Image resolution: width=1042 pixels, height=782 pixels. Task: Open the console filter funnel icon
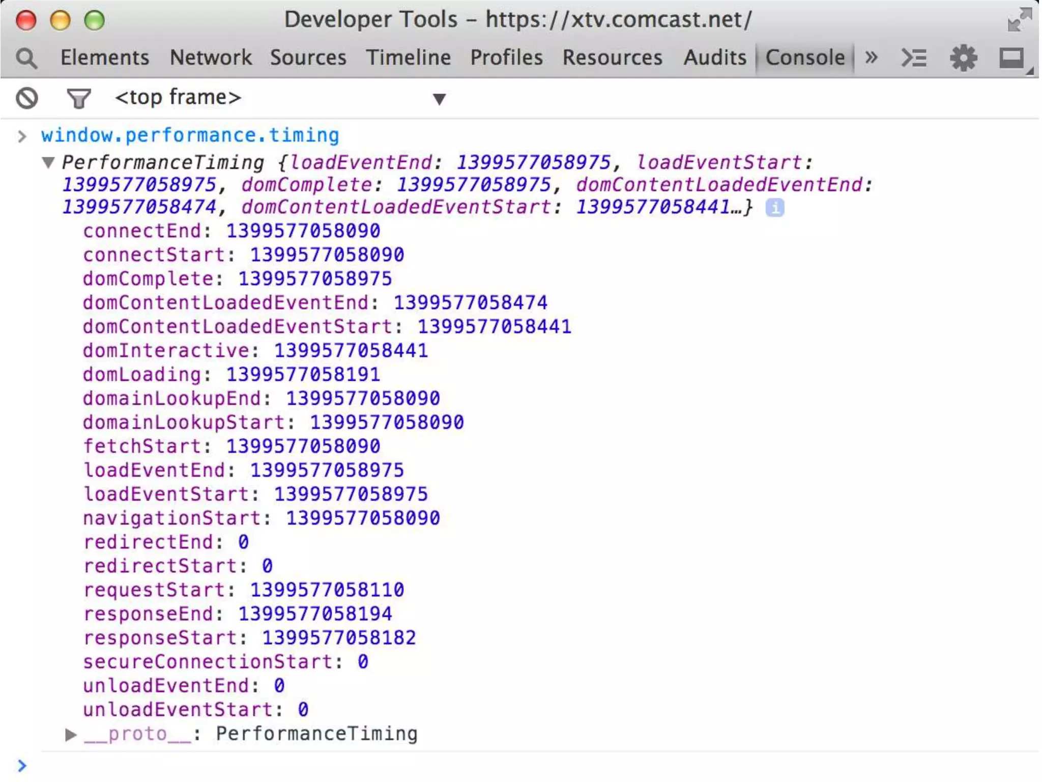[x=78, y=98]
